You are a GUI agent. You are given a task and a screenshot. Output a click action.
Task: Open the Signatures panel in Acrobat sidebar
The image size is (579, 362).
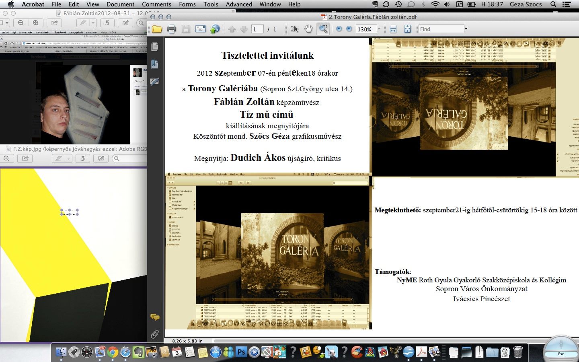(155, 81)
